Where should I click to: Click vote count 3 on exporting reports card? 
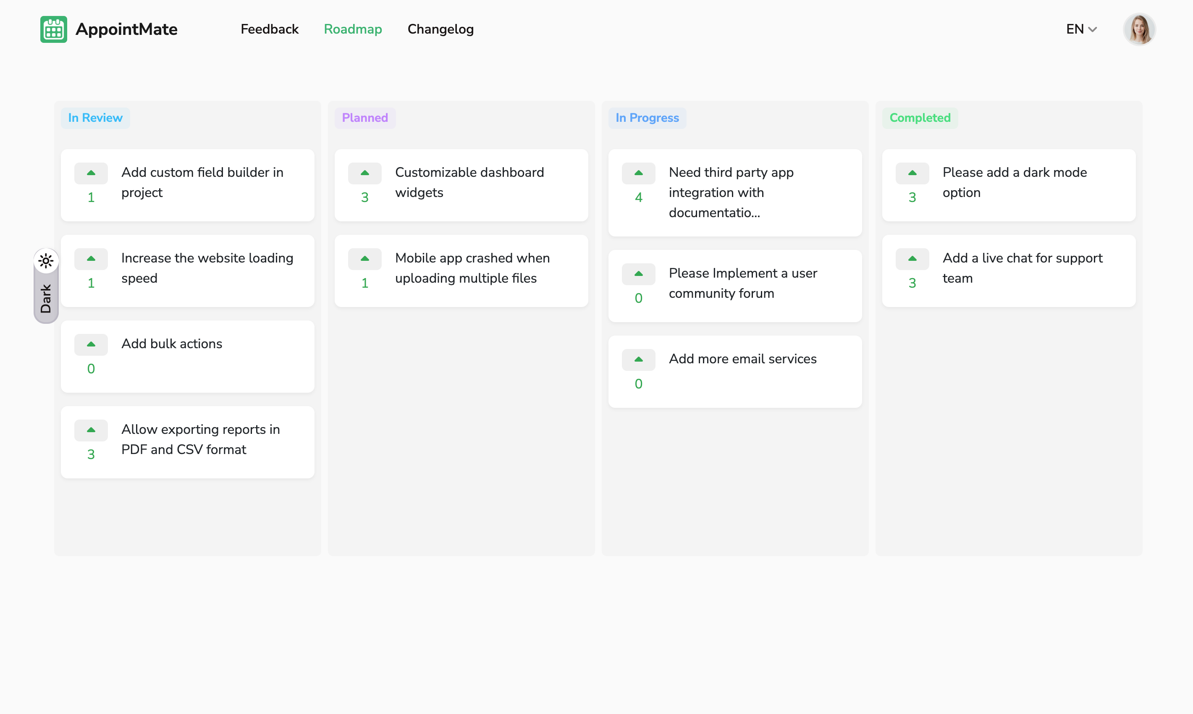click(91, 454)
